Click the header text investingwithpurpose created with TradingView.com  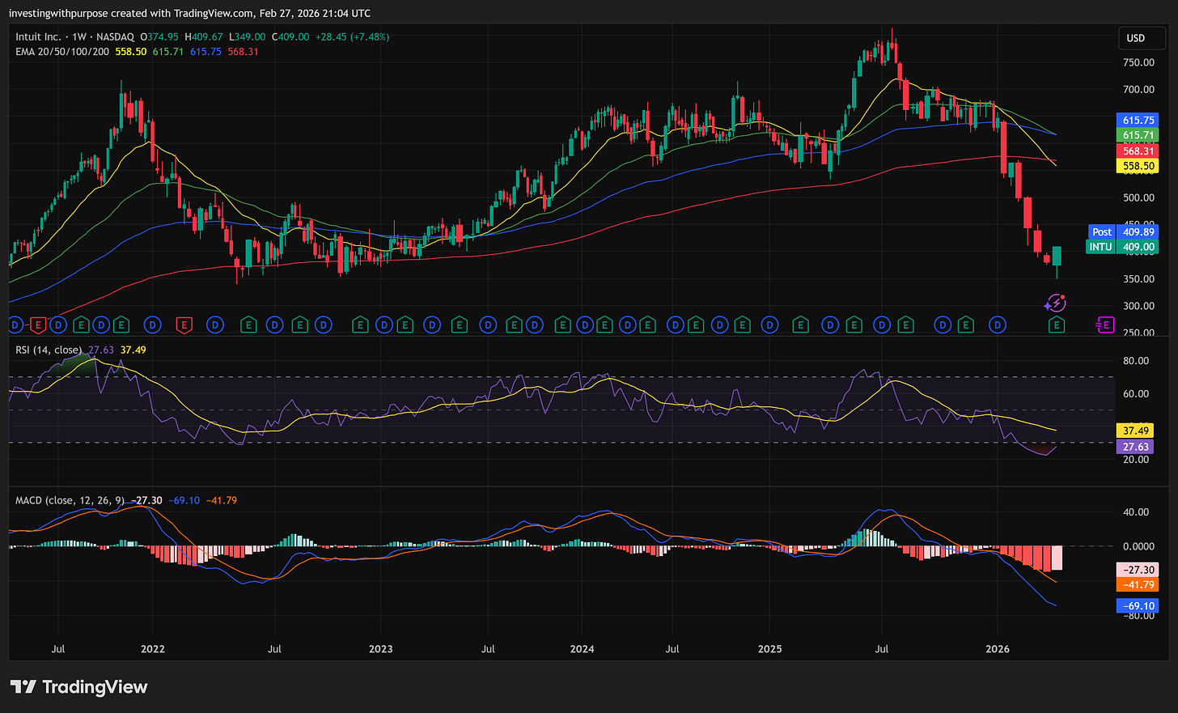coord(132,13)
